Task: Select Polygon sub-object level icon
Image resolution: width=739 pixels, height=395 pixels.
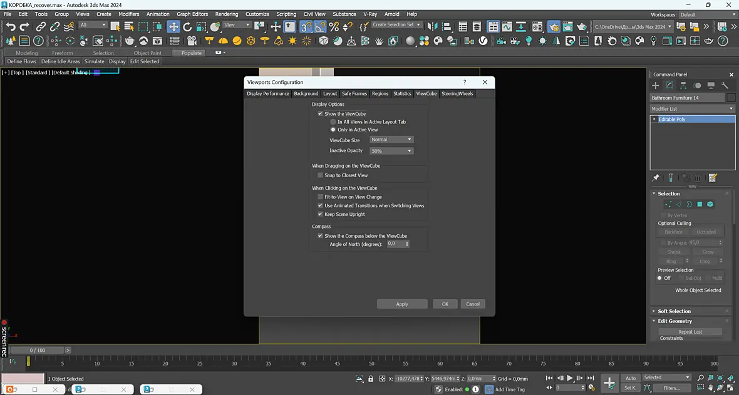Action: coord(700,204)
